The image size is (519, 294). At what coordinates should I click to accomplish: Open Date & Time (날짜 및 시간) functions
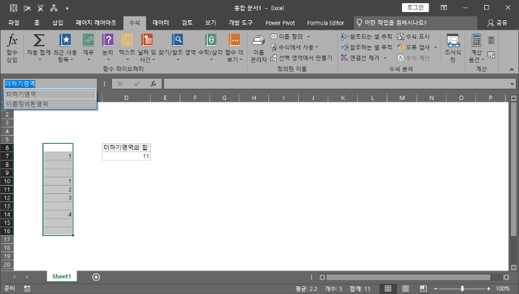point(147,48)
